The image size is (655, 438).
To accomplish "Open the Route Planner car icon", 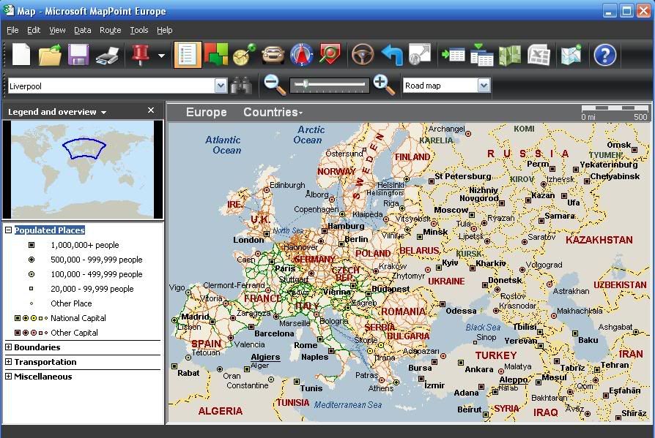I will pyautogui.click(x=273, y=55).
